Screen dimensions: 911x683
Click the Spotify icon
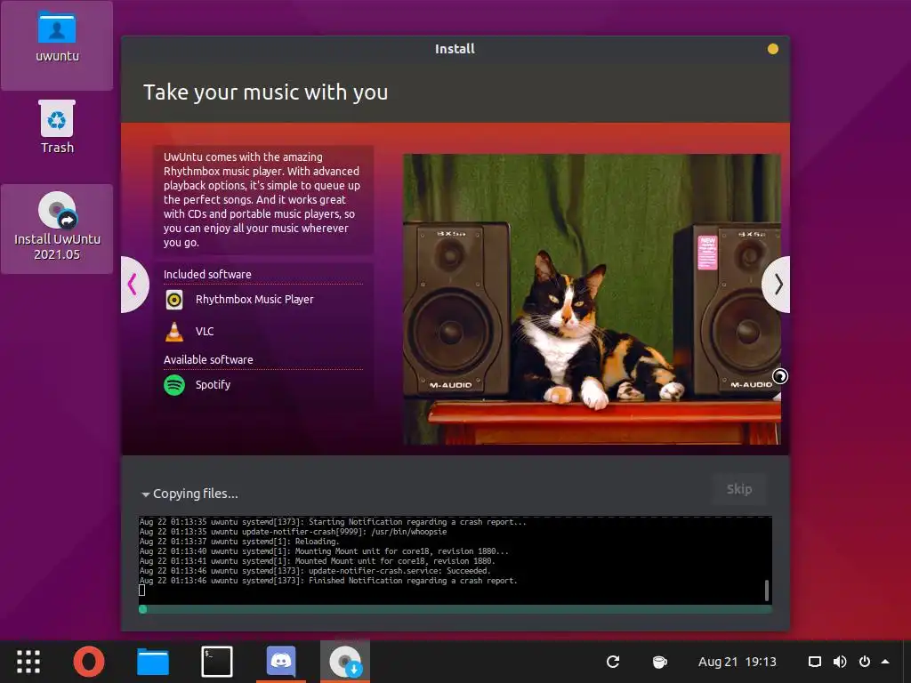point(174,385)
